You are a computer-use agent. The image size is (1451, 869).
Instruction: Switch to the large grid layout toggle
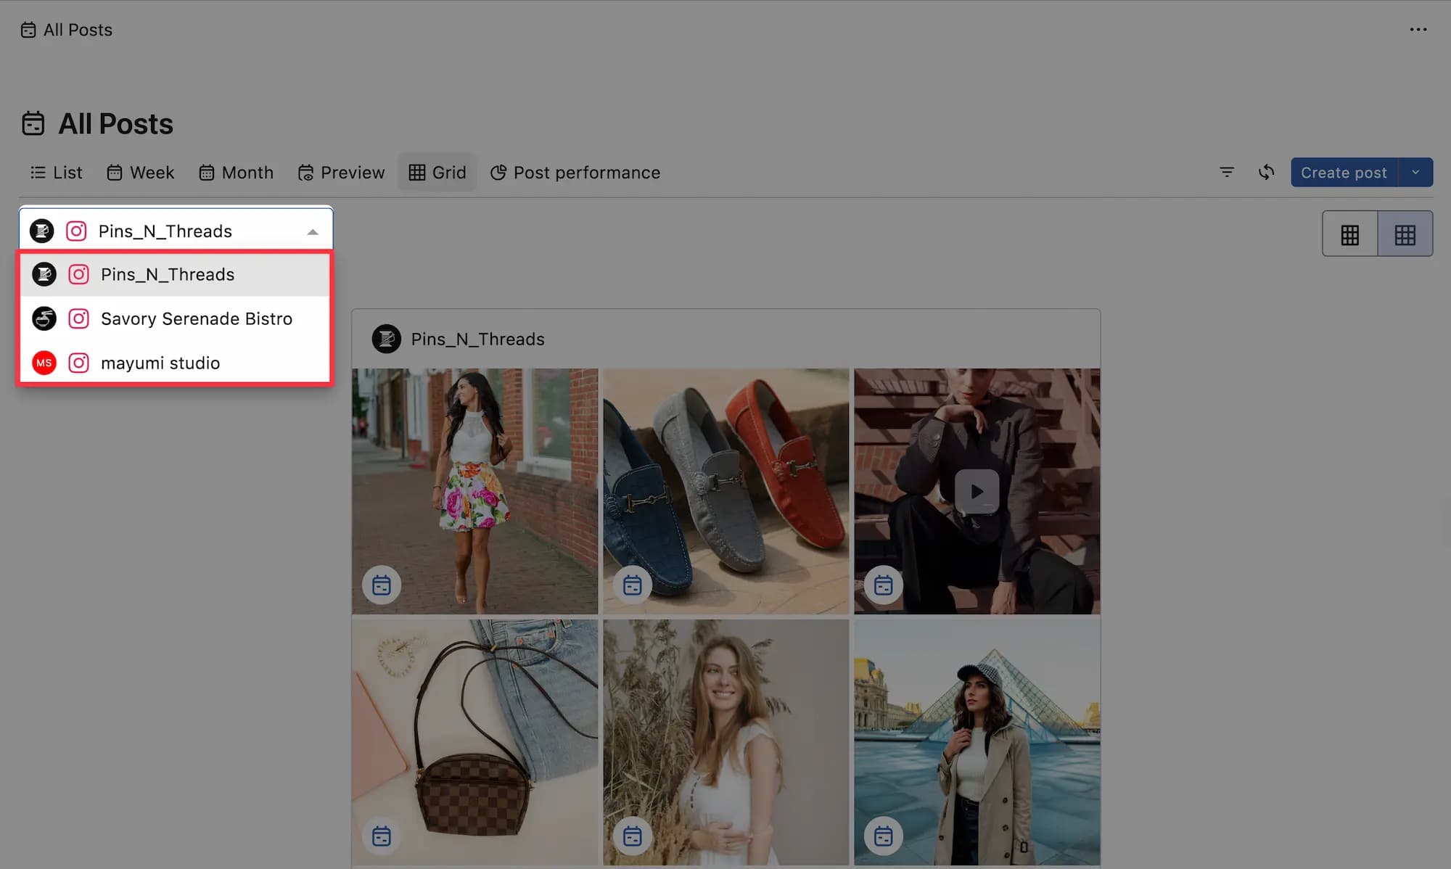(x=1350, y=234)
